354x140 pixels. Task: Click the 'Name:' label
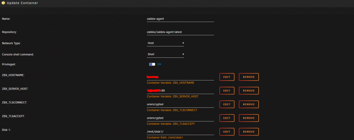point(6,19)
